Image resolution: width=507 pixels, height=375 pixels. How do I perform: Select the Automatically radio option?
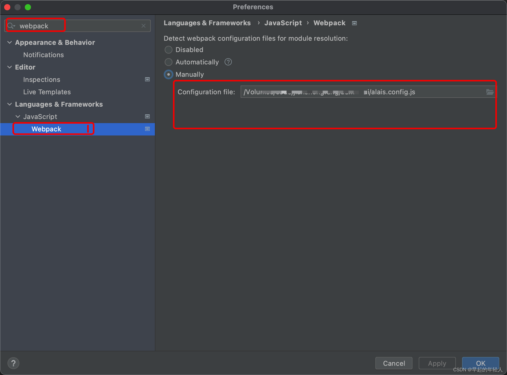pos(169,62)
